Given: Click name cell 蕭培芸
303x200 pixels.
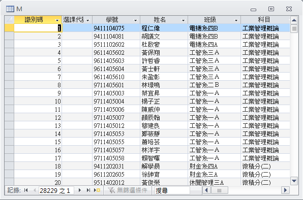Looking at the screenshot, I should 164,142.
